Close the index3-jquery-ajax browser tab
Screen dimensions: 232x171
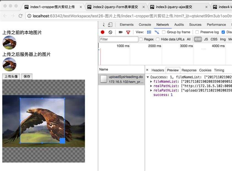tap(206, 7)
